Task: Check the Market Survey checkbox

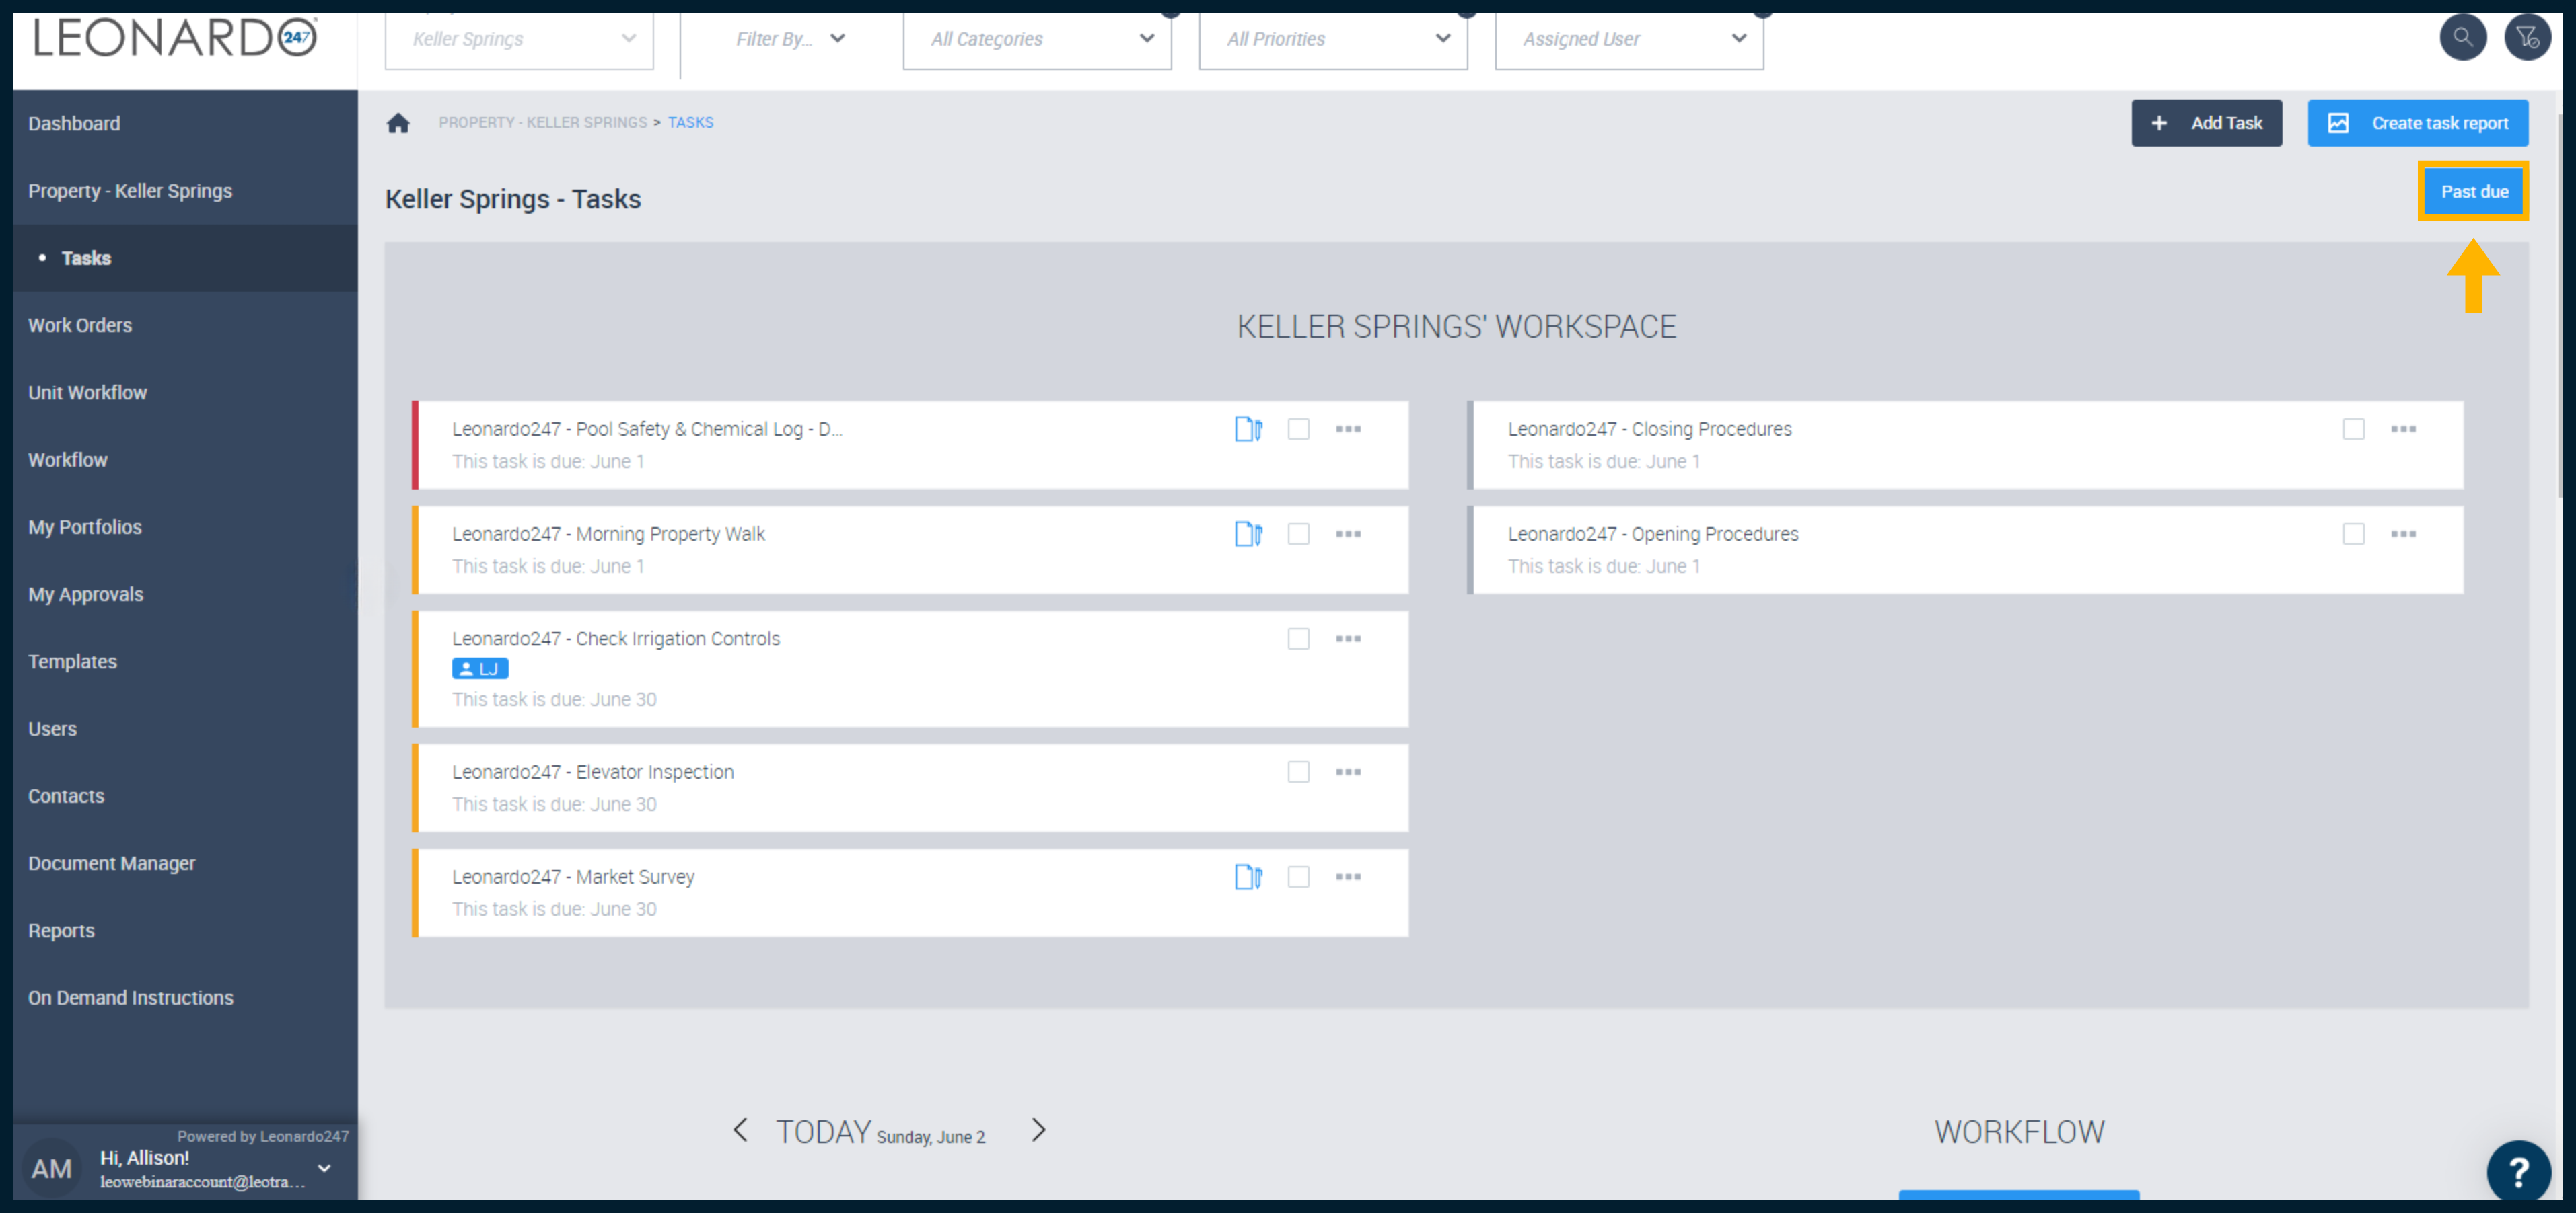Action: pos(1298,876)
